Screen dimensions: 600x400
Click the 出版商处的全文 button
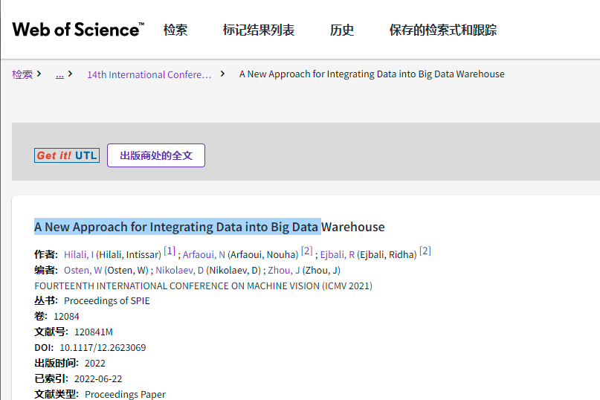pos(156,155)
